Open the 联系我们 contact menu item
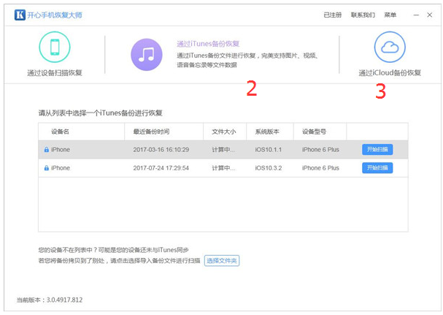The image size is (443, 315). click(363, 15)
